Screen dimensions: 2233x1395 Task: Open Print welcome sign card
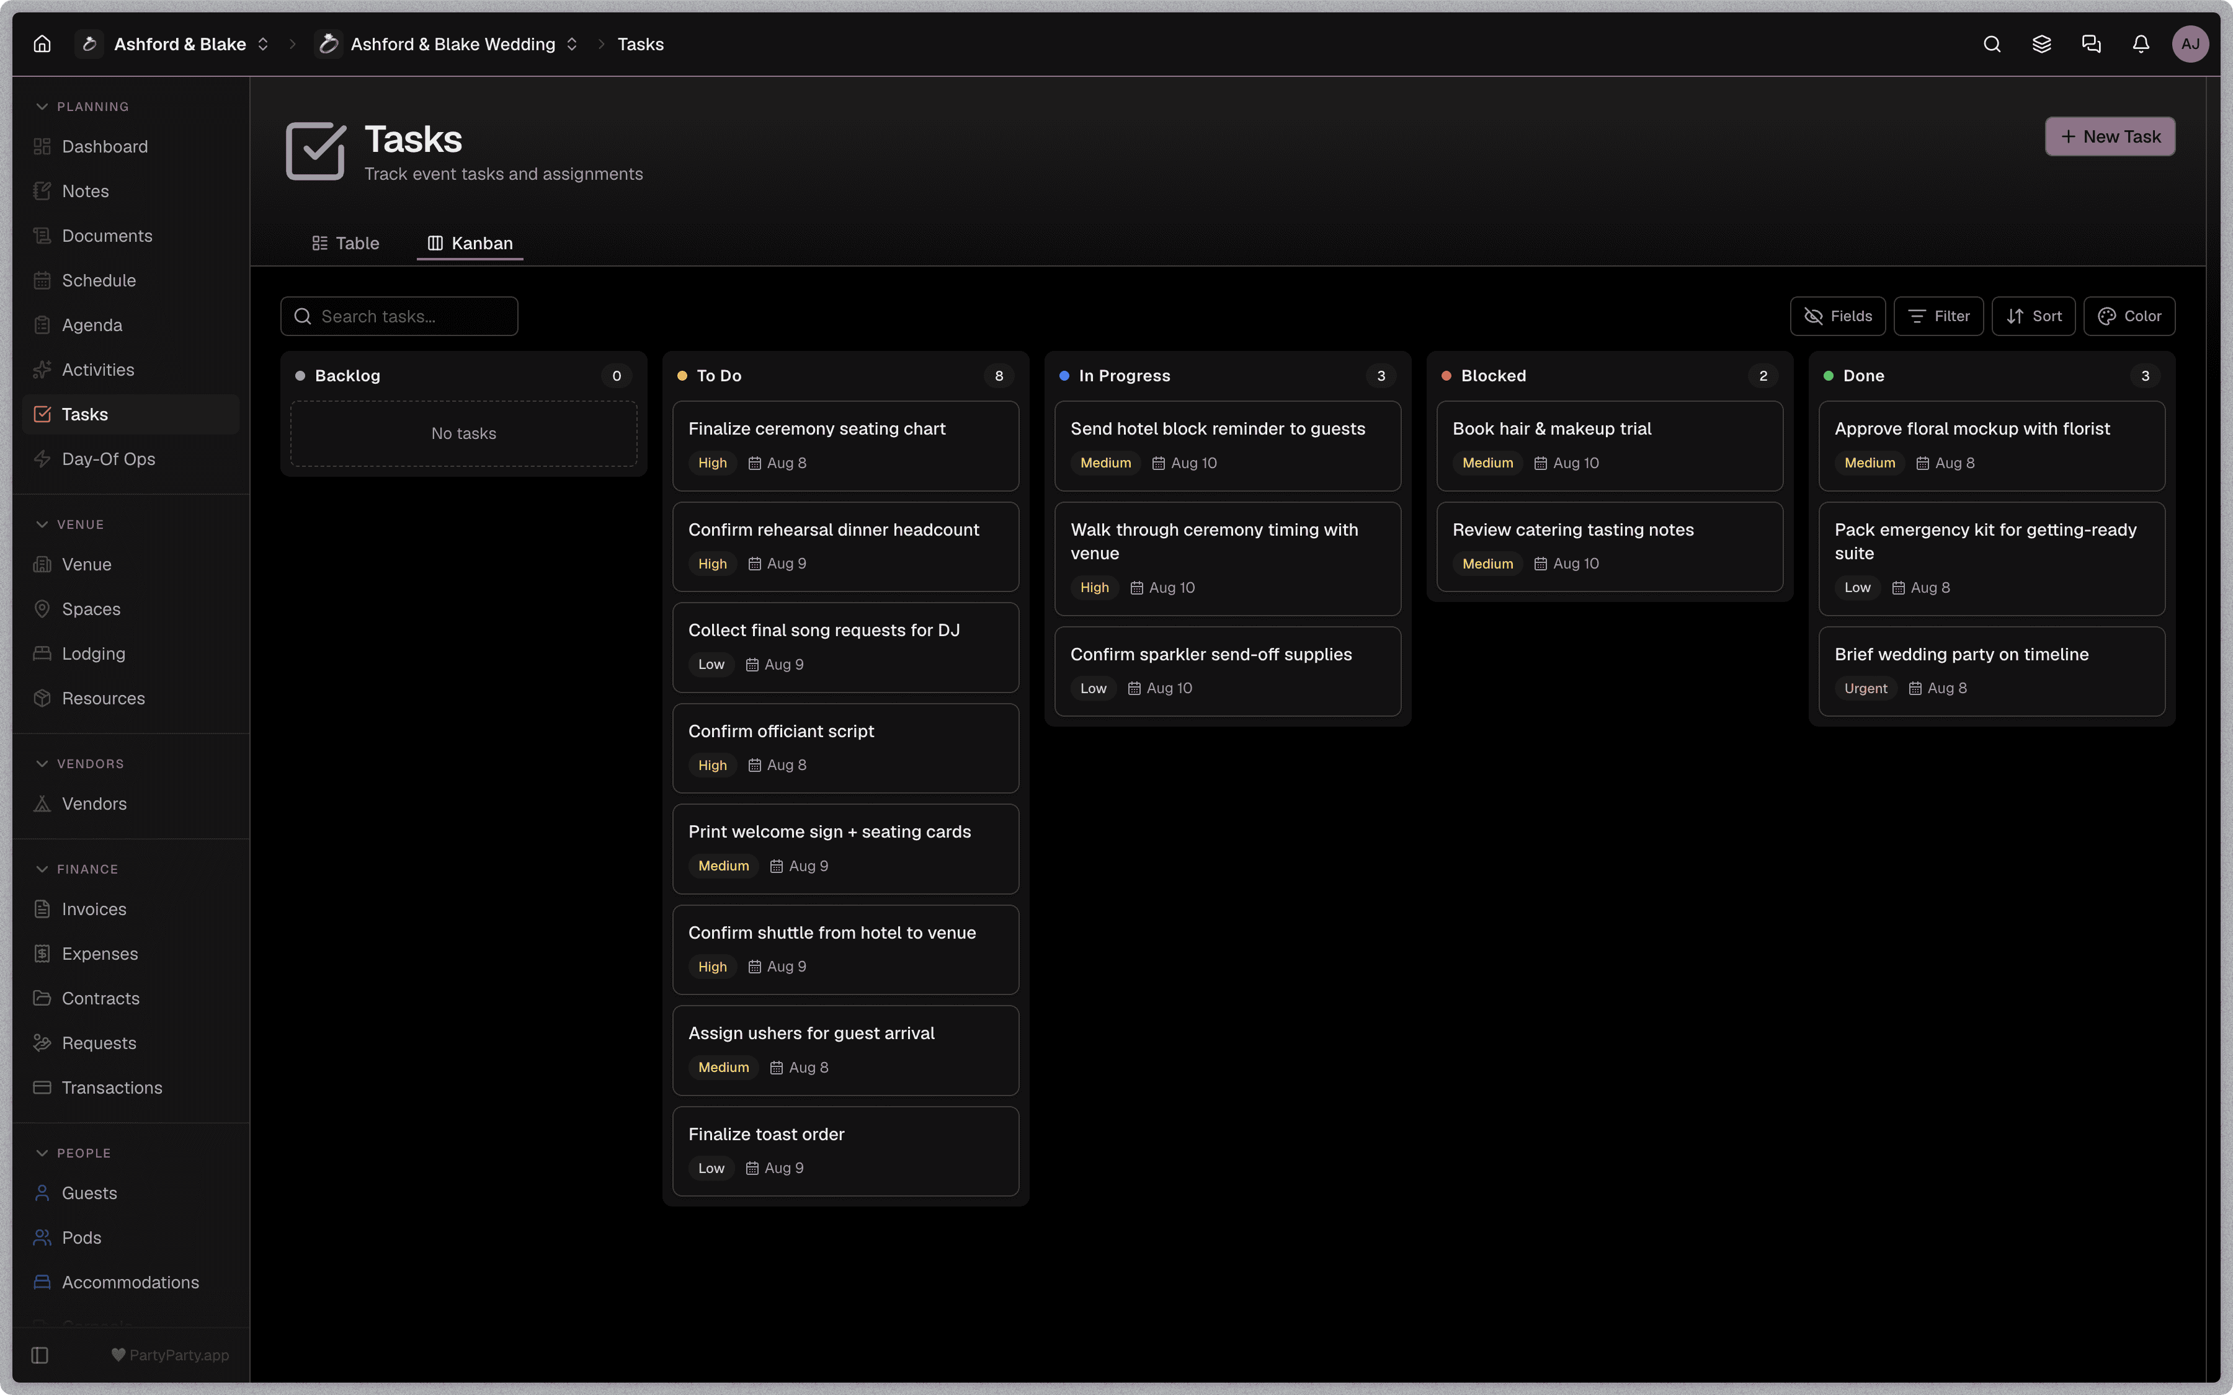pyautogui.click(x=845, y=849)
